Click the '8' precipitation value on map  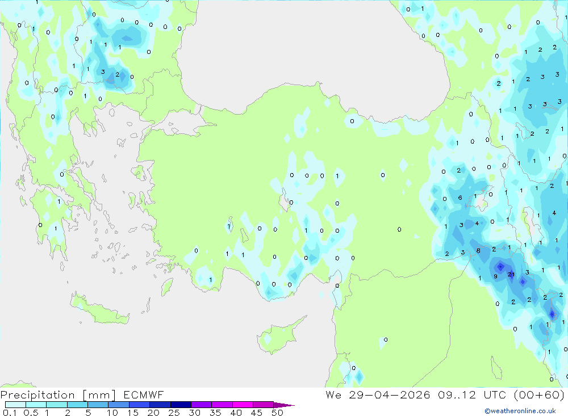point(478,250)
